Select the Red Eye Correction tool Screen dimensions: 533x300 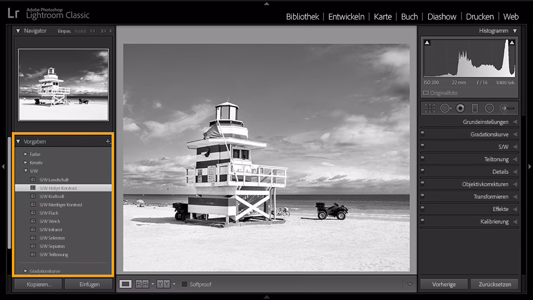click(460, 108)
